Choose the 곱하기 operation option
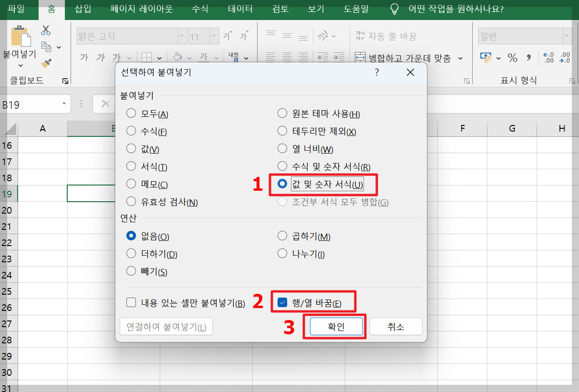Screen dimensions: 579x392 click(282, 235)
